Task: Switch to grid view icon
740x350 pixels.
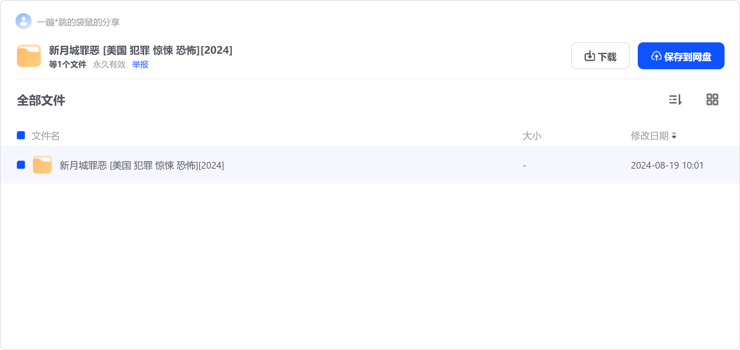Action: [712, 99]
